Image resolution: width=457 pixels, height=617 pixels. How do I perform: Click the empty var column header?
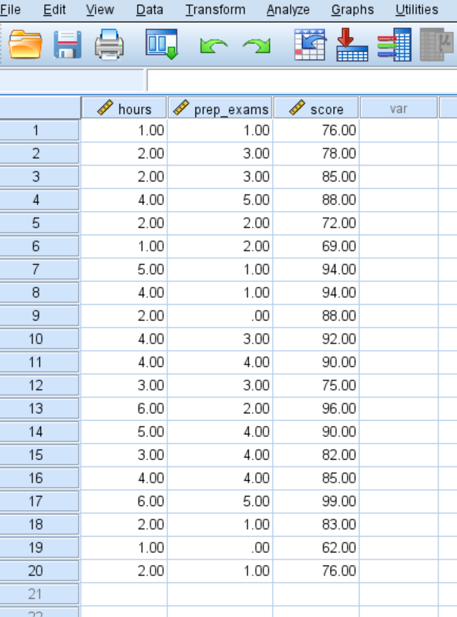pyautogui.click(x=398, y=108)
